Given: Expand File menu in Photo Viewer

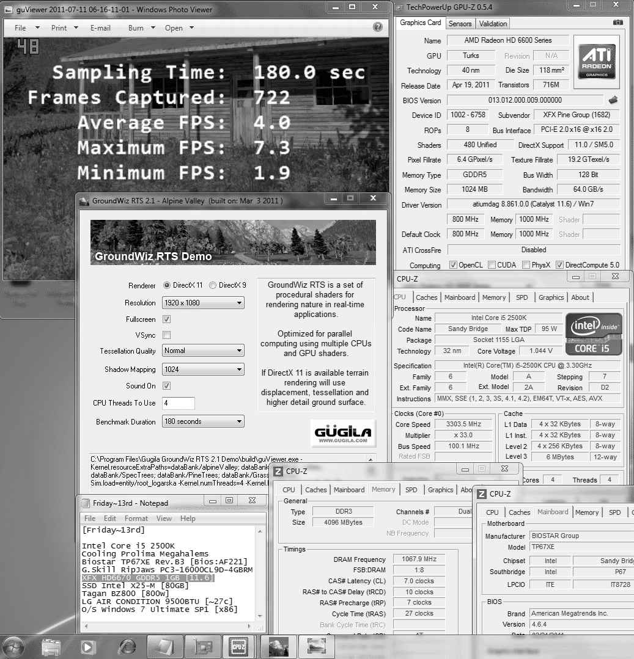Looking at the screenshot, I should (x=26, y=27).
